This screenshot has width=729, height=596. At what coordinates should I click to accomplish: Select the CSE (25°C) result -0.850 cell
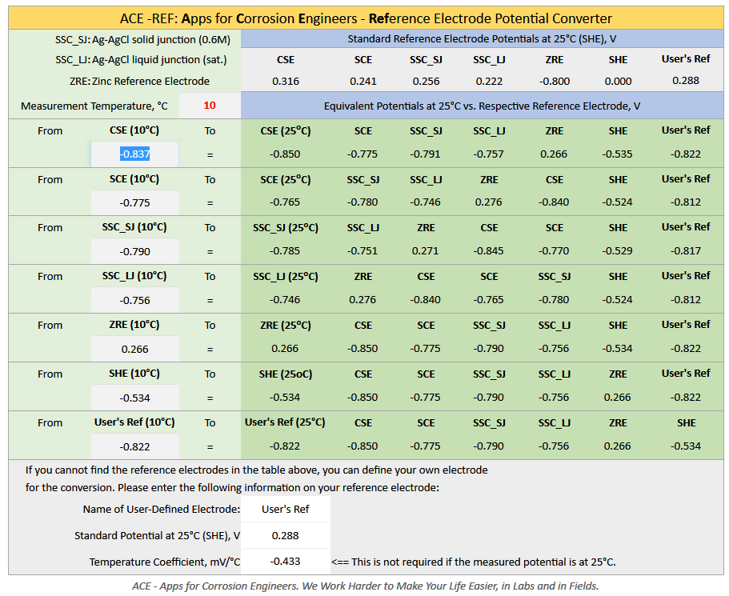click(x=285, y=154)
